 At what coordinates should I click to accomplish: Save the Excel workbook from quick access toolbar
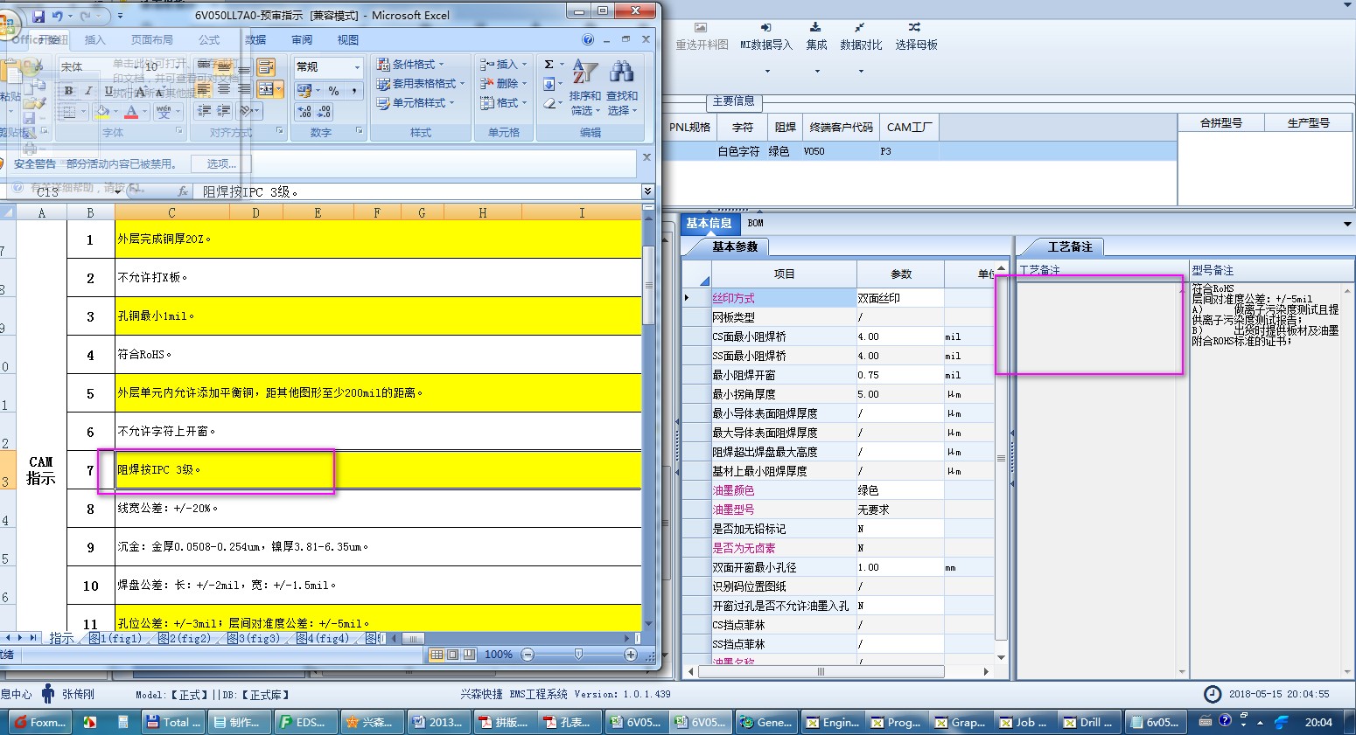pos(38,16)
